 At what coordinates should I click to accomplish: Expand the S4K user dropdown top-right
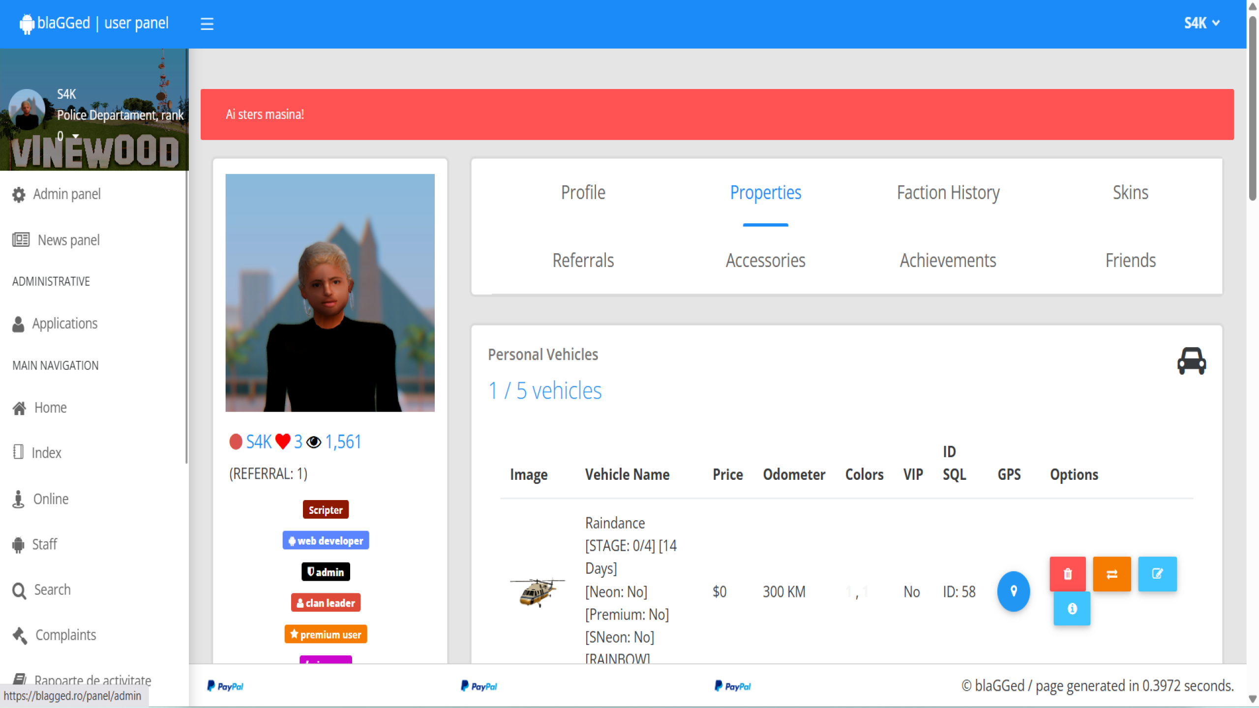(1201, 23)
